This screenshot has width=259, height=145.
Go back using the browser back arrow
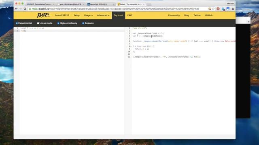(x=16, y=9)
